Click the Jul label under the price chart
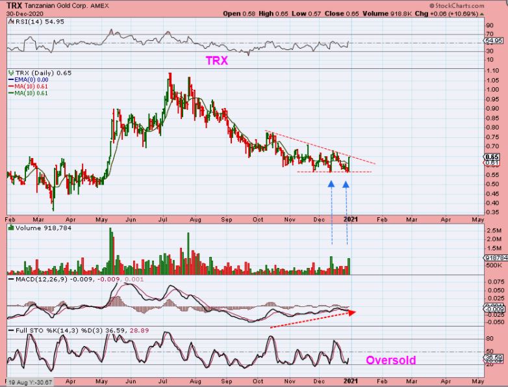This screenshot has width=508, height=387. coord(163,220)
